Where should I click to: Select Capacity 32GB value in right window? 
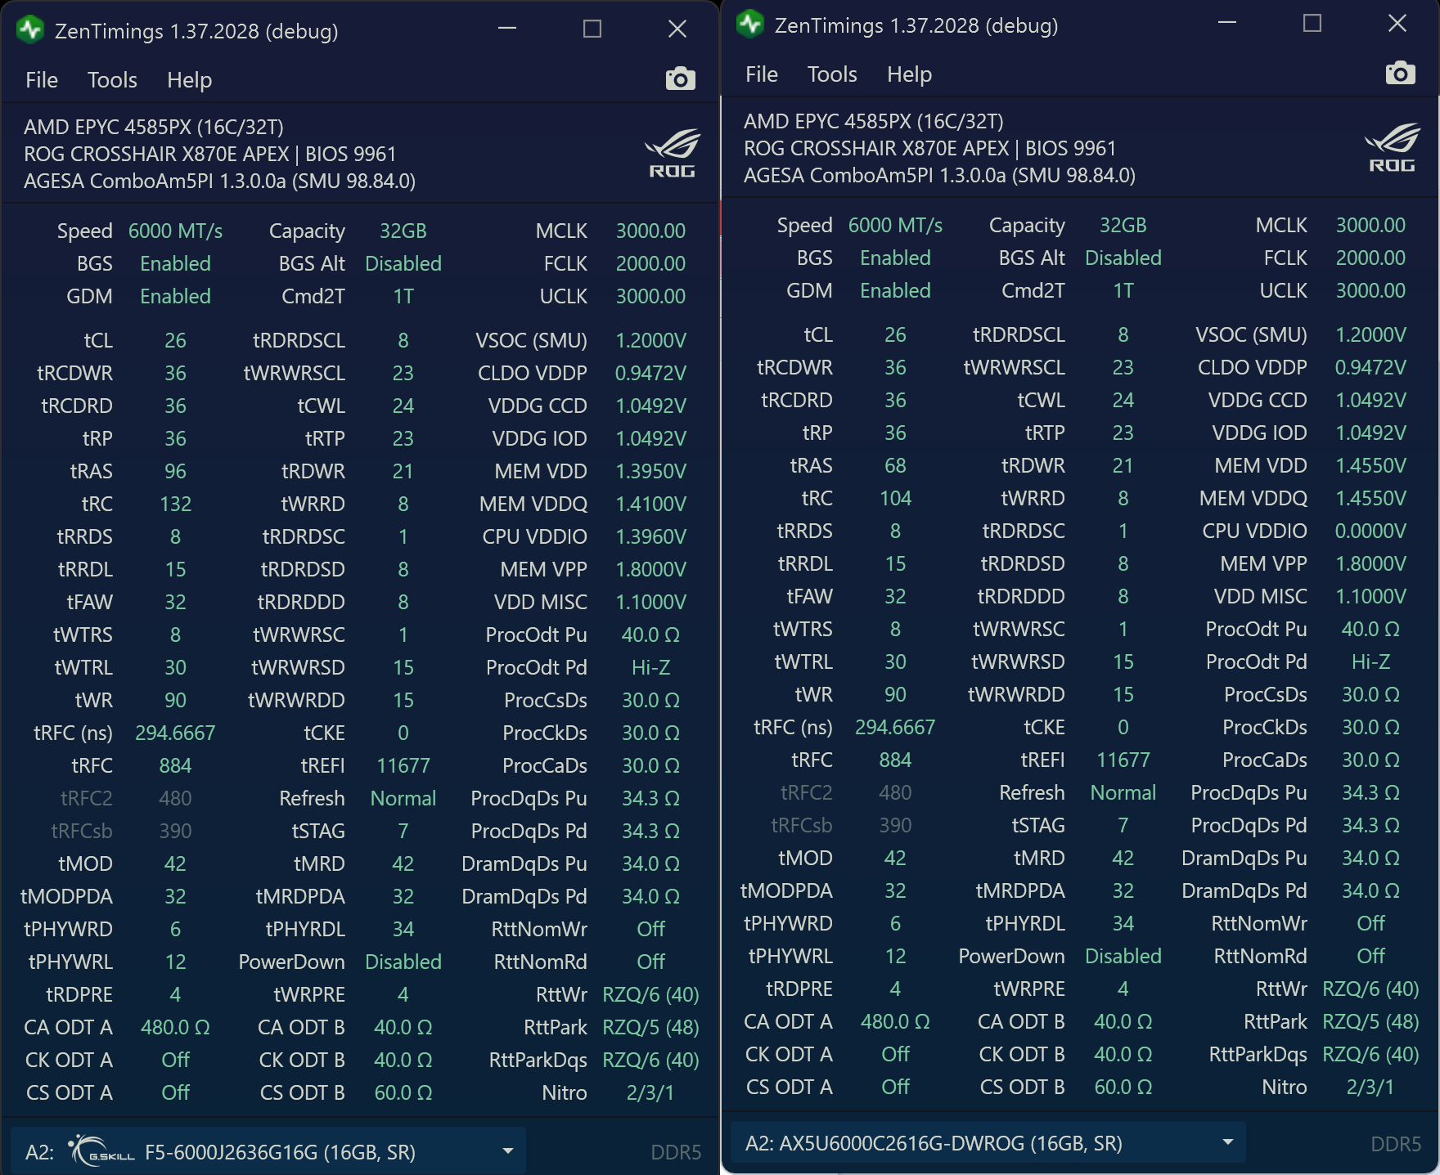[x=1123, y=226]
